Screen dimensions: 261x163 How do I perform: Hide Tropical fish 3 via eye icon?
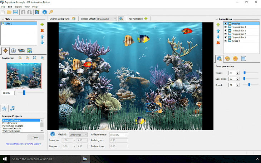226,30
